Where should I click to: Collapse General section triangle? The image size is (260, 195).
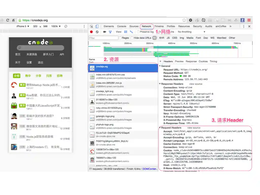(160, 66)
